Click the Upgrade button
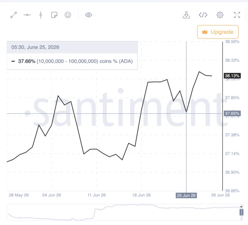This screenshot has width=248, height=225. (x=218, y=32)
